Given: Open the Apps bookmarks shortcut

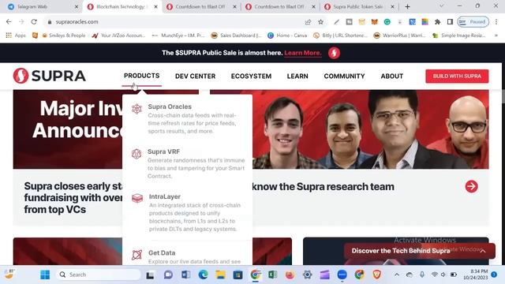Looking at the screenshot, I should (16, 35).
